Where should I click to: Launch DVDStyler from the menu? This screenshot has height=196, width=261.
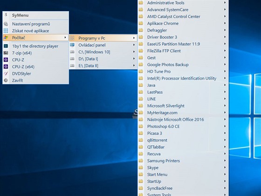tap(36, 74)
